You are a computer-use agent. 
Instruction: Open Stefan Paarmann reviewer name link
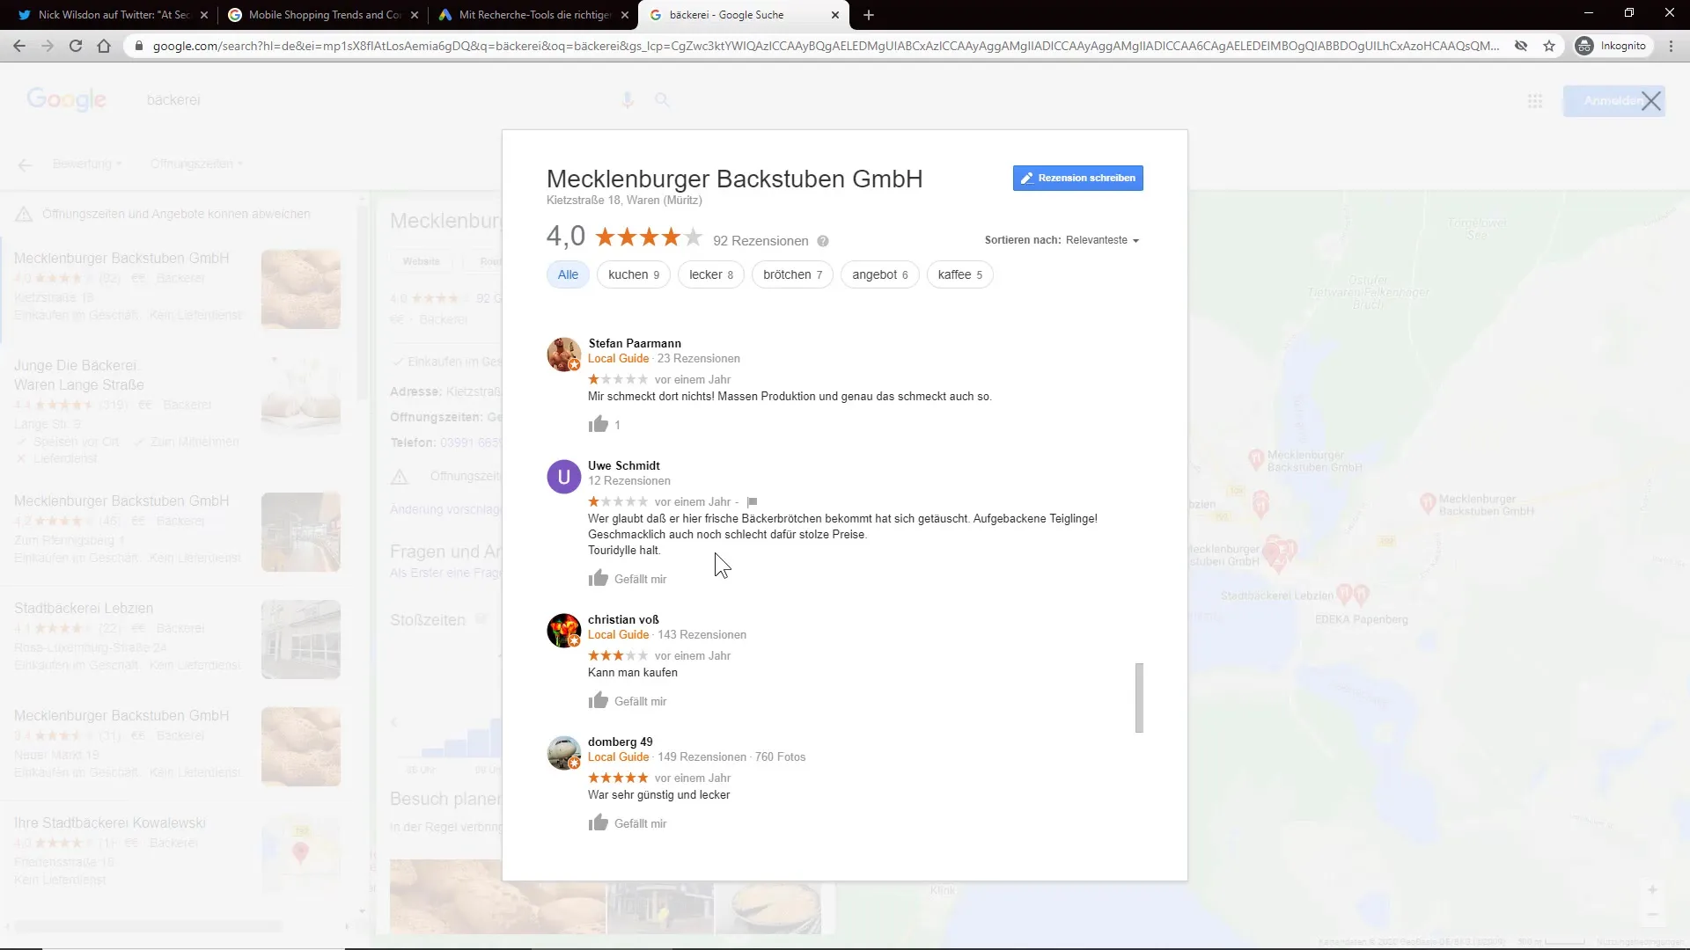click(635, 343)
